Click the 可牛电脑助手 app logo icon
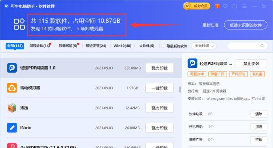The width and height of the screenshot is (273, 148). click(6, 6)
